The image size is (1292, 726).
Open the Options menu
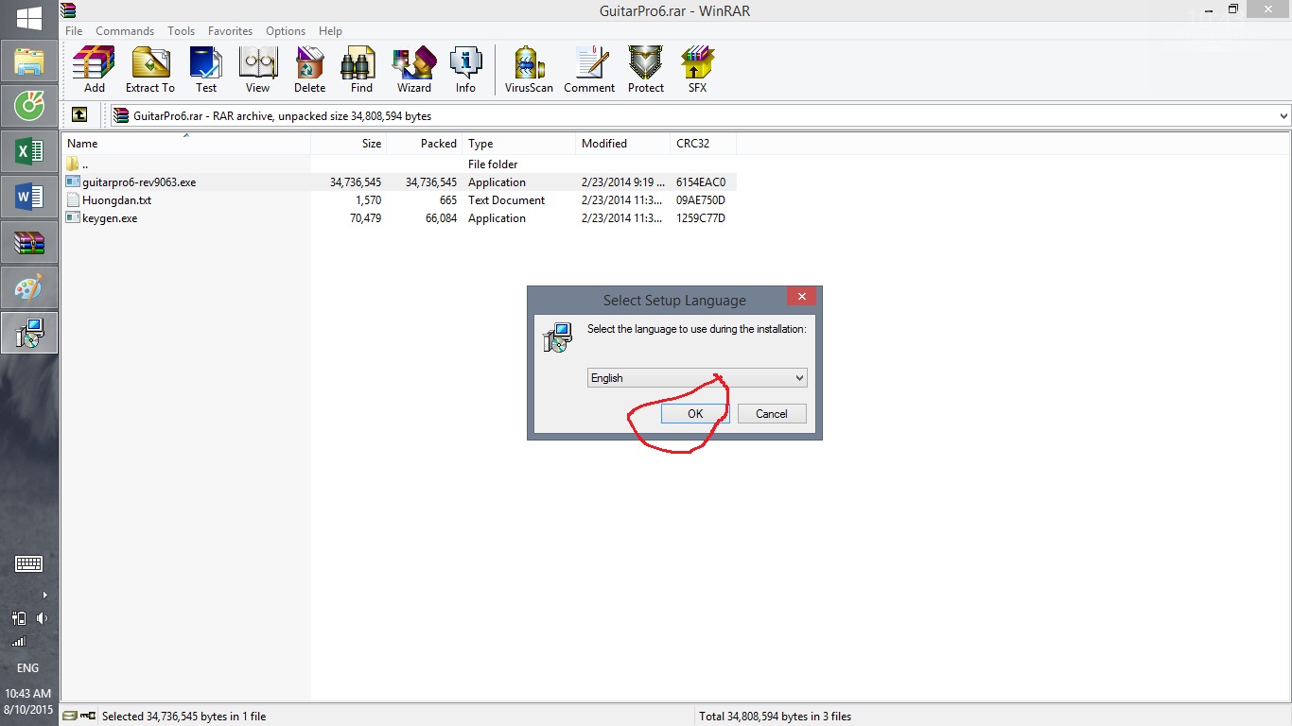(286, 31)
